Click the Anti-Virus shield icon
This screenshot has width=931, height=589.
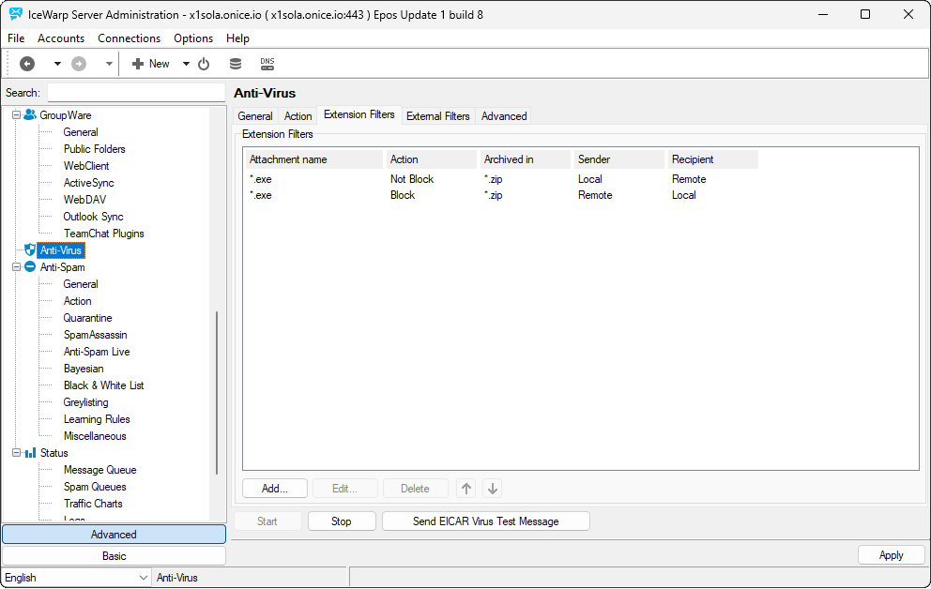tap(30, 250)
